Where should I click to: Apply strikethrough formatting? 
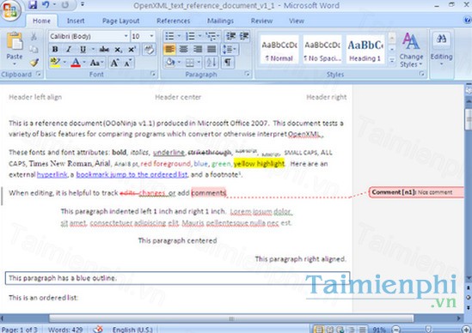pyautogui.click(x=104, y=49)
